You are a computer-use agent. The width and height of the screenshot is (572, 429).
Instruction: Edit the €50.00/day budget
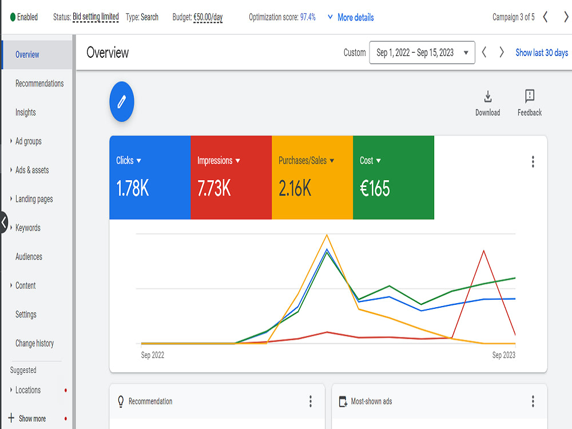pyautogui.click(x=208, y=17)
